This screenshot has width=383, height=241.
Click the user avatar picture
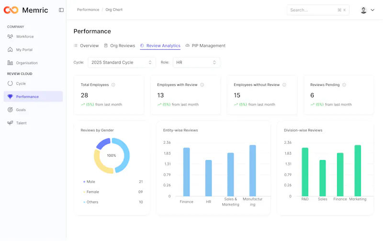click(364, 10)
